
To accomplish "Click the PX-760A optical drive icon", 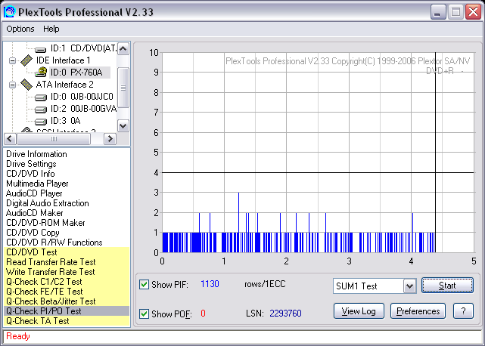I will (x=41, y=73).
